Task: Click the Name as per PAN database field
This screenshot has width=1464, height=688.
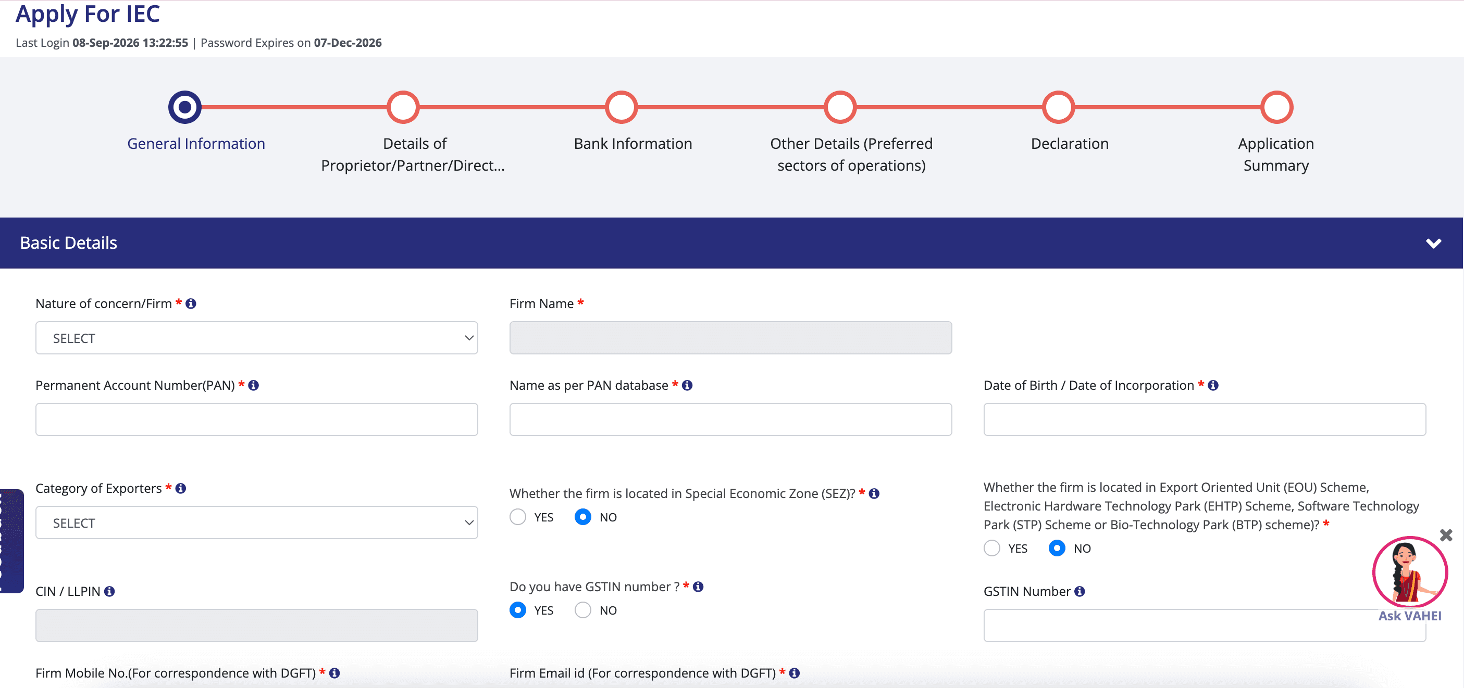Action: click(731, 419)
